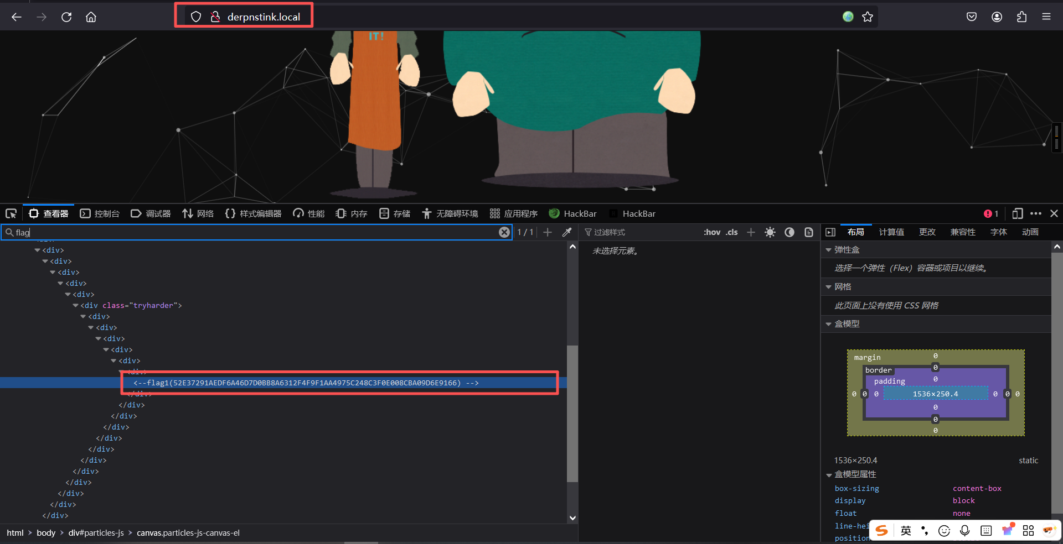Pick a color with the eyedropper
Image resolution: width=1063 pixels, height=544 pixels.
click(x=567, y=232)
